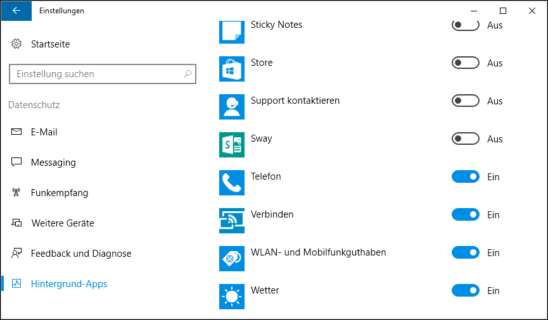Click the Verbinden app icon

coord(231,221)
